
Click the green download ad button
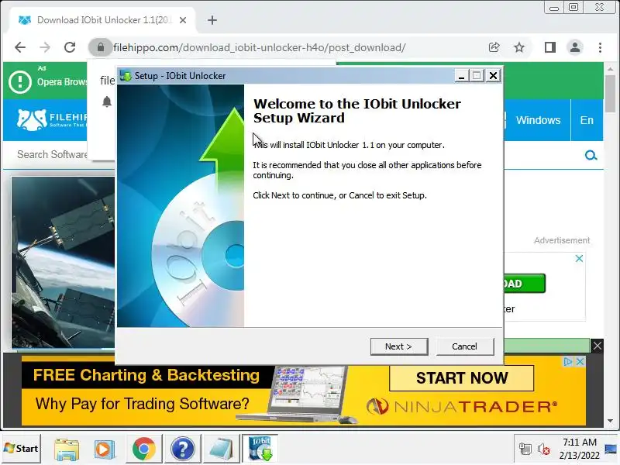[525, 284]
